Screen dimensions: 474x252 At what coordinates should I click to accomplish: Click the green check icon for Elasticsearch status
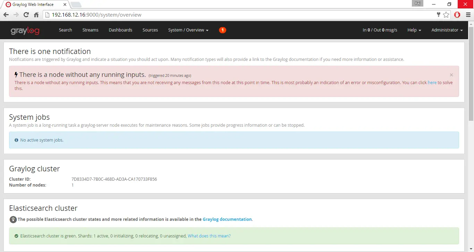(x=16, y=236)
